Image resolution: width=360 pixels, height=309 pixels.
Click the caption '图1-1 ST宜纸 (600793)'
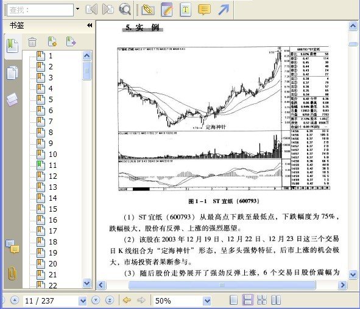(224, 201)
